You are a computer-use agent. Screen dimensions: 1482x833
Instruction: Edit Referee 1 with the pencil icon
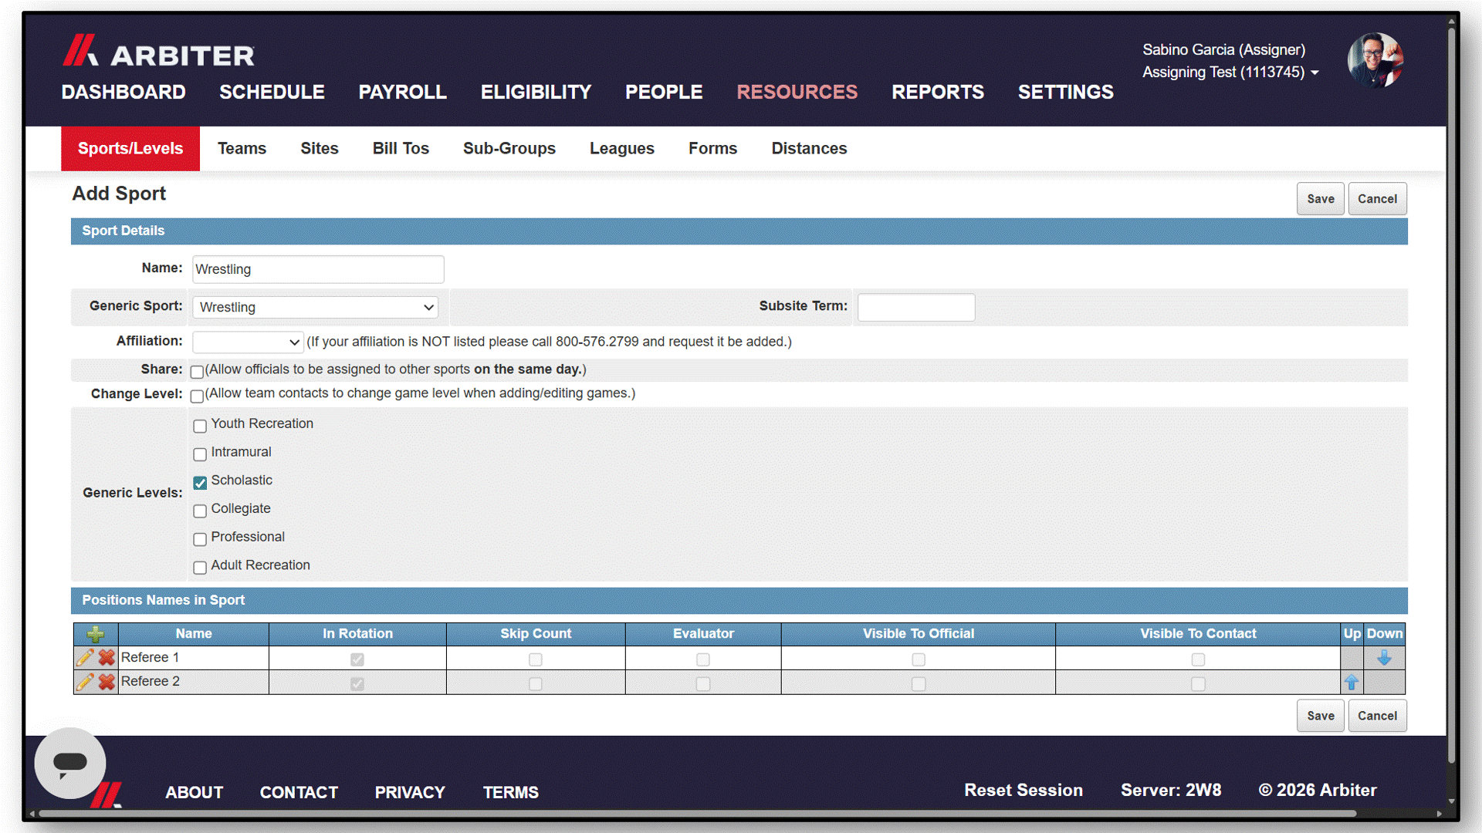tap(85, 658)
